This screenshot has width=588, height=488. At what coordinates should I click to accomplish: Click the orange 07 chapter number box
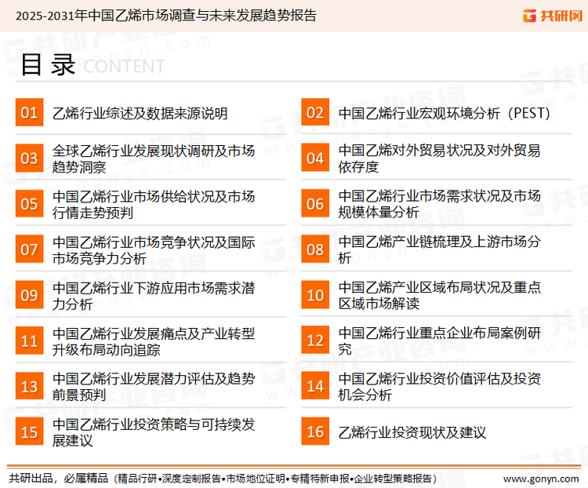29,249
